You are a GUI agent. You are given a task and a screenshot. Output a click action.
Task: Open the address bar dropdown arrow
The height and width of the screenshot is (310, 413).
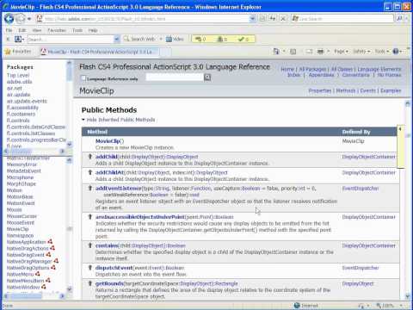click(x=252, y=19)
